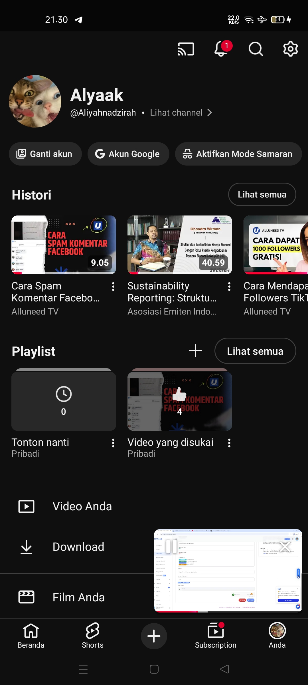
Task: Open Shorts from bottom navigation
Action: [92, 635]
